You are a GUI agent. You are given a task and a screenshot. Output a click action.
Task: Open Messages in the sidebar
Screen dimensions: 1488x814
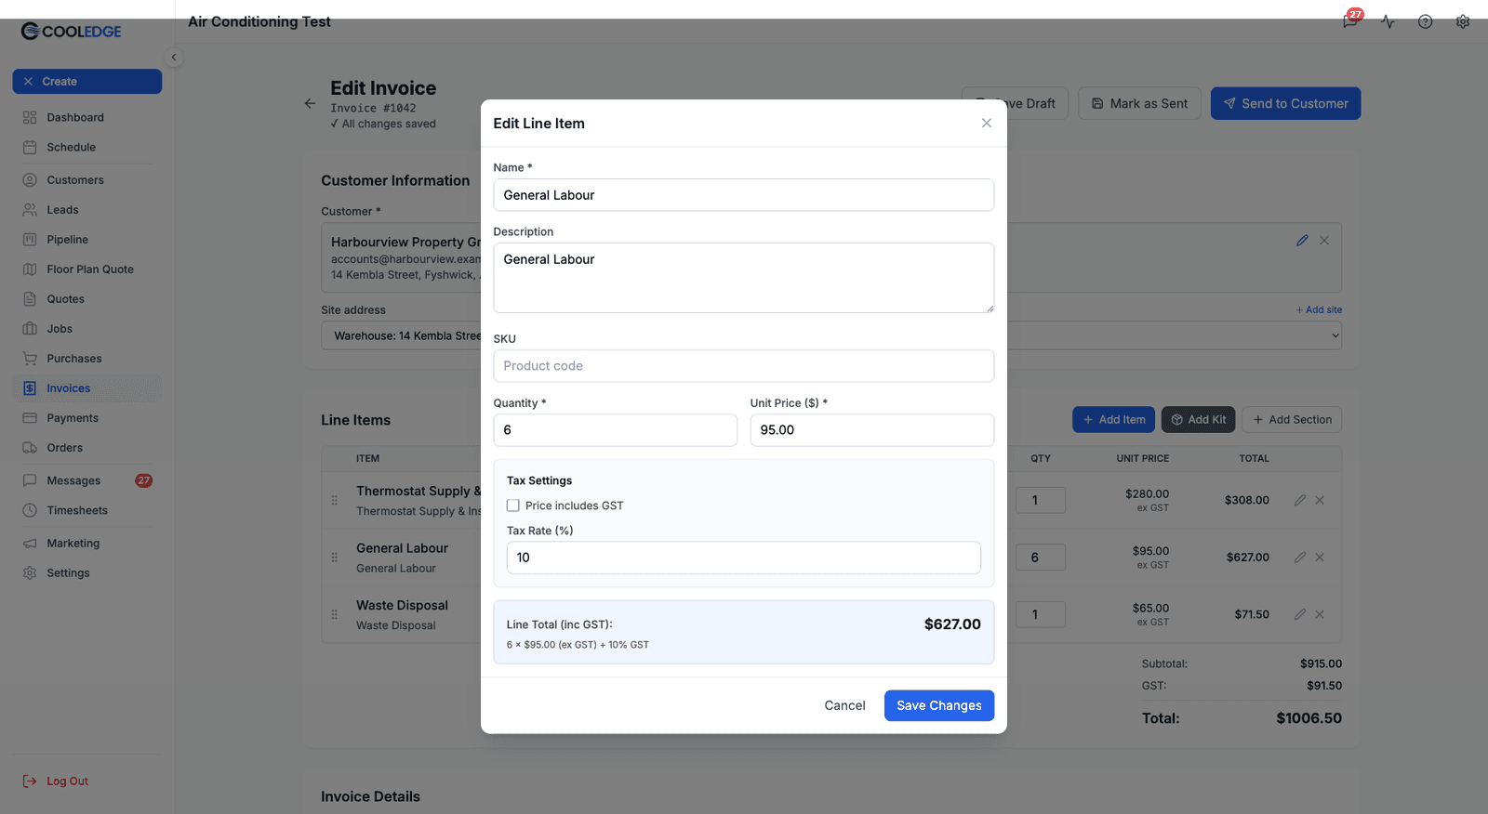pos(87,480)
